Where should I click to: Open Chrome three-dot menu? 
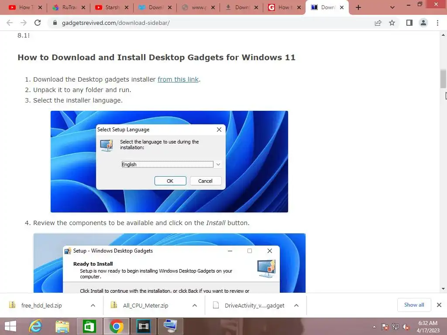(x=437, y=23)
